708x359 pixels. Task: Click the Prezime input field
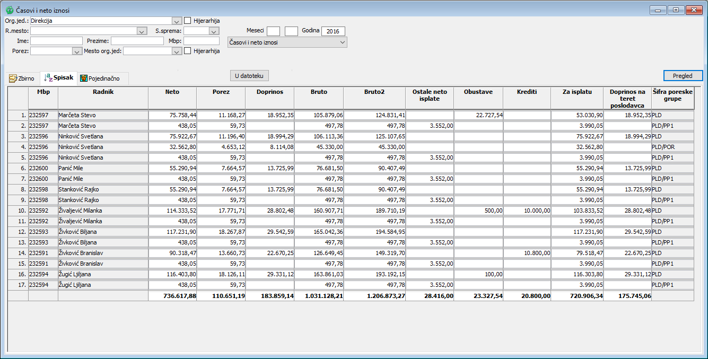(x=137, y=41)
